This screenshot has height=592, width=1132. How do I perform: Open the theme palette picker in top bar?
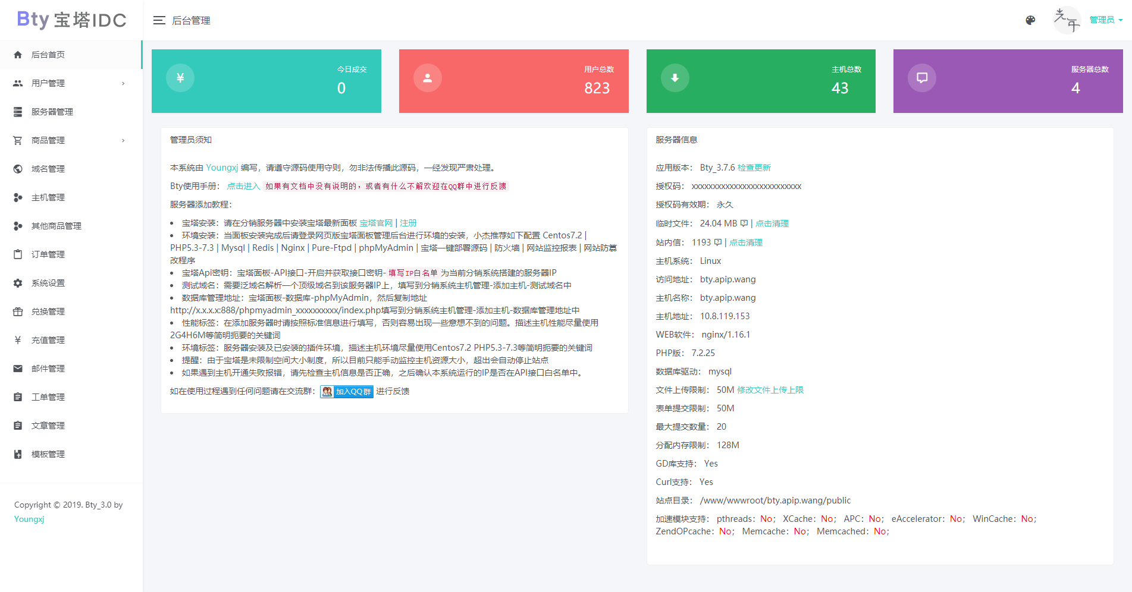(x=1030, y=20)
